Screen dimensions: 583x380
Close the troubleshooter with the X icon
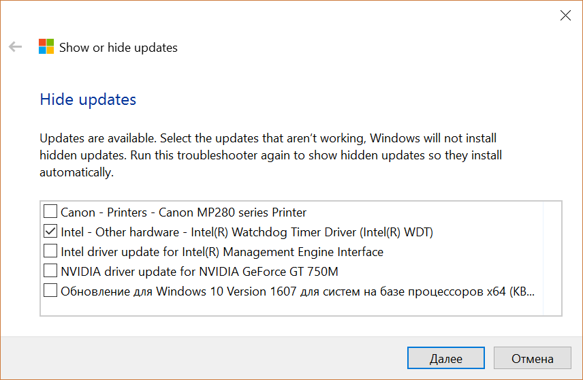(x=565, y=15)
